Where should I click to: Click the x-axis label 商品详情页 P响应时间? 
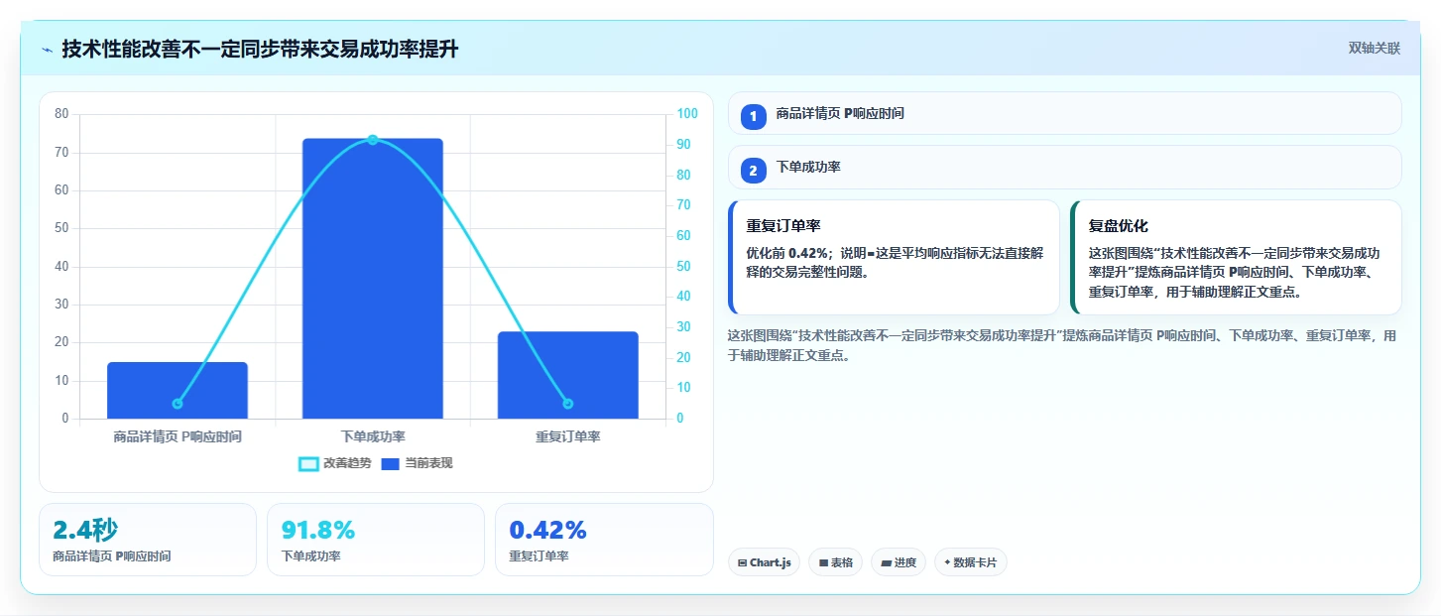coord(178,436)
